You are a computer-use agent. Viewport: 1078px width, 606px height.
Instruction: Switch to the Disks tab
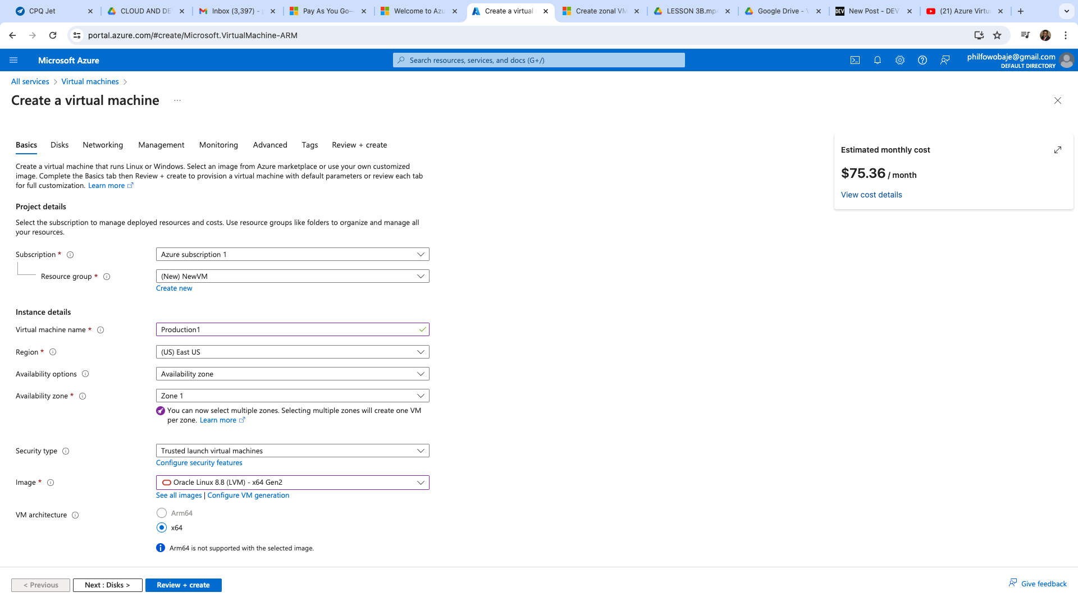point(60,145)
